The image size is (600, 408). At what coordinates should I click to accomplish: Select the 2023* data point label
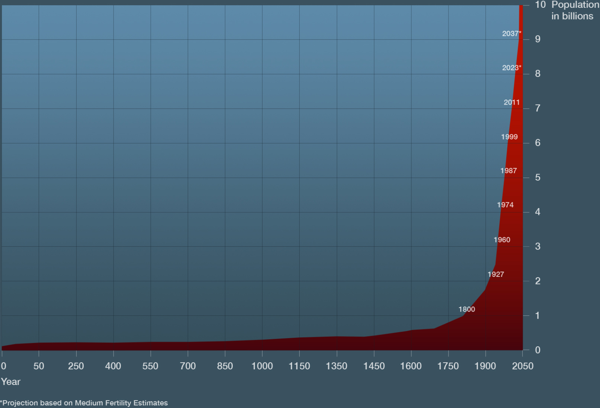click(x=511, y=68)
